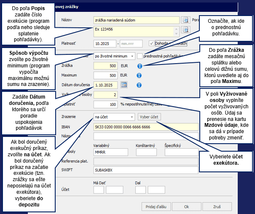Click the Platnosť end date mm.rrrr field
The width and height of the screenshot is (255, 214).
(131, 43)
